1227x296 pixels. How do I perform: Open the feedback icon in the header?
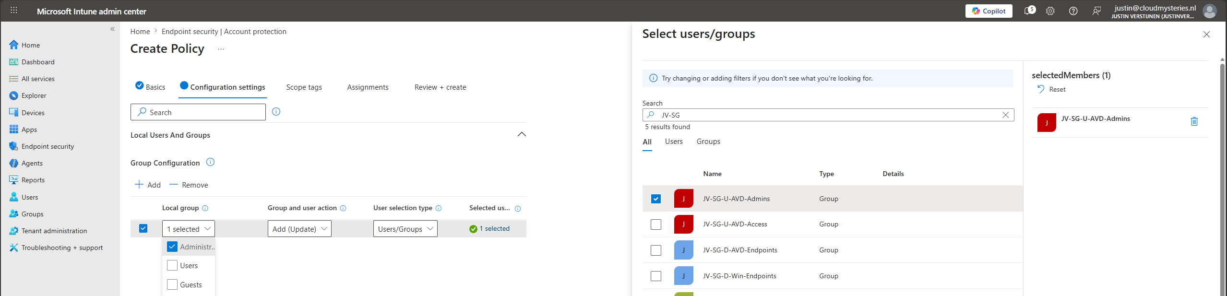1096,11
